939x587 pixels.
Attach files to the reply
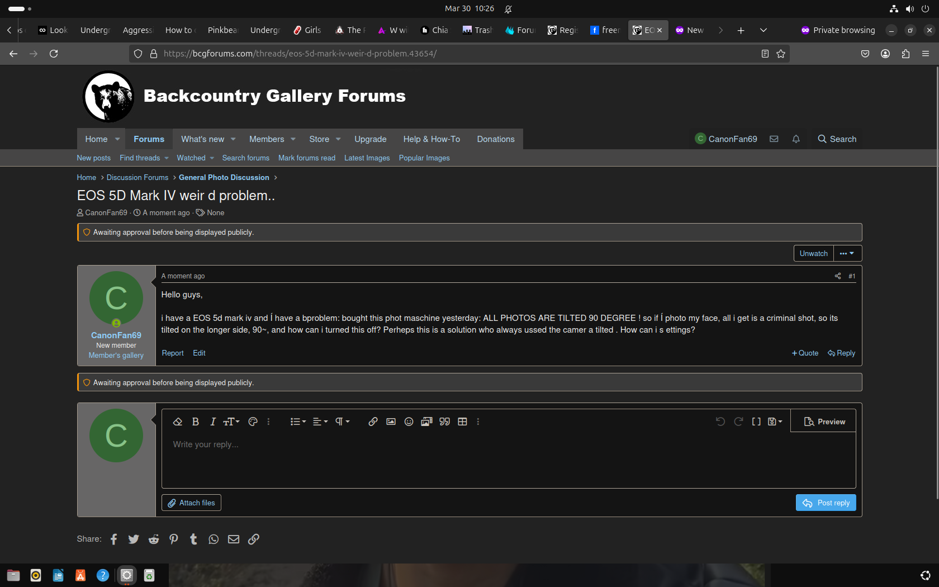point(191,503)
